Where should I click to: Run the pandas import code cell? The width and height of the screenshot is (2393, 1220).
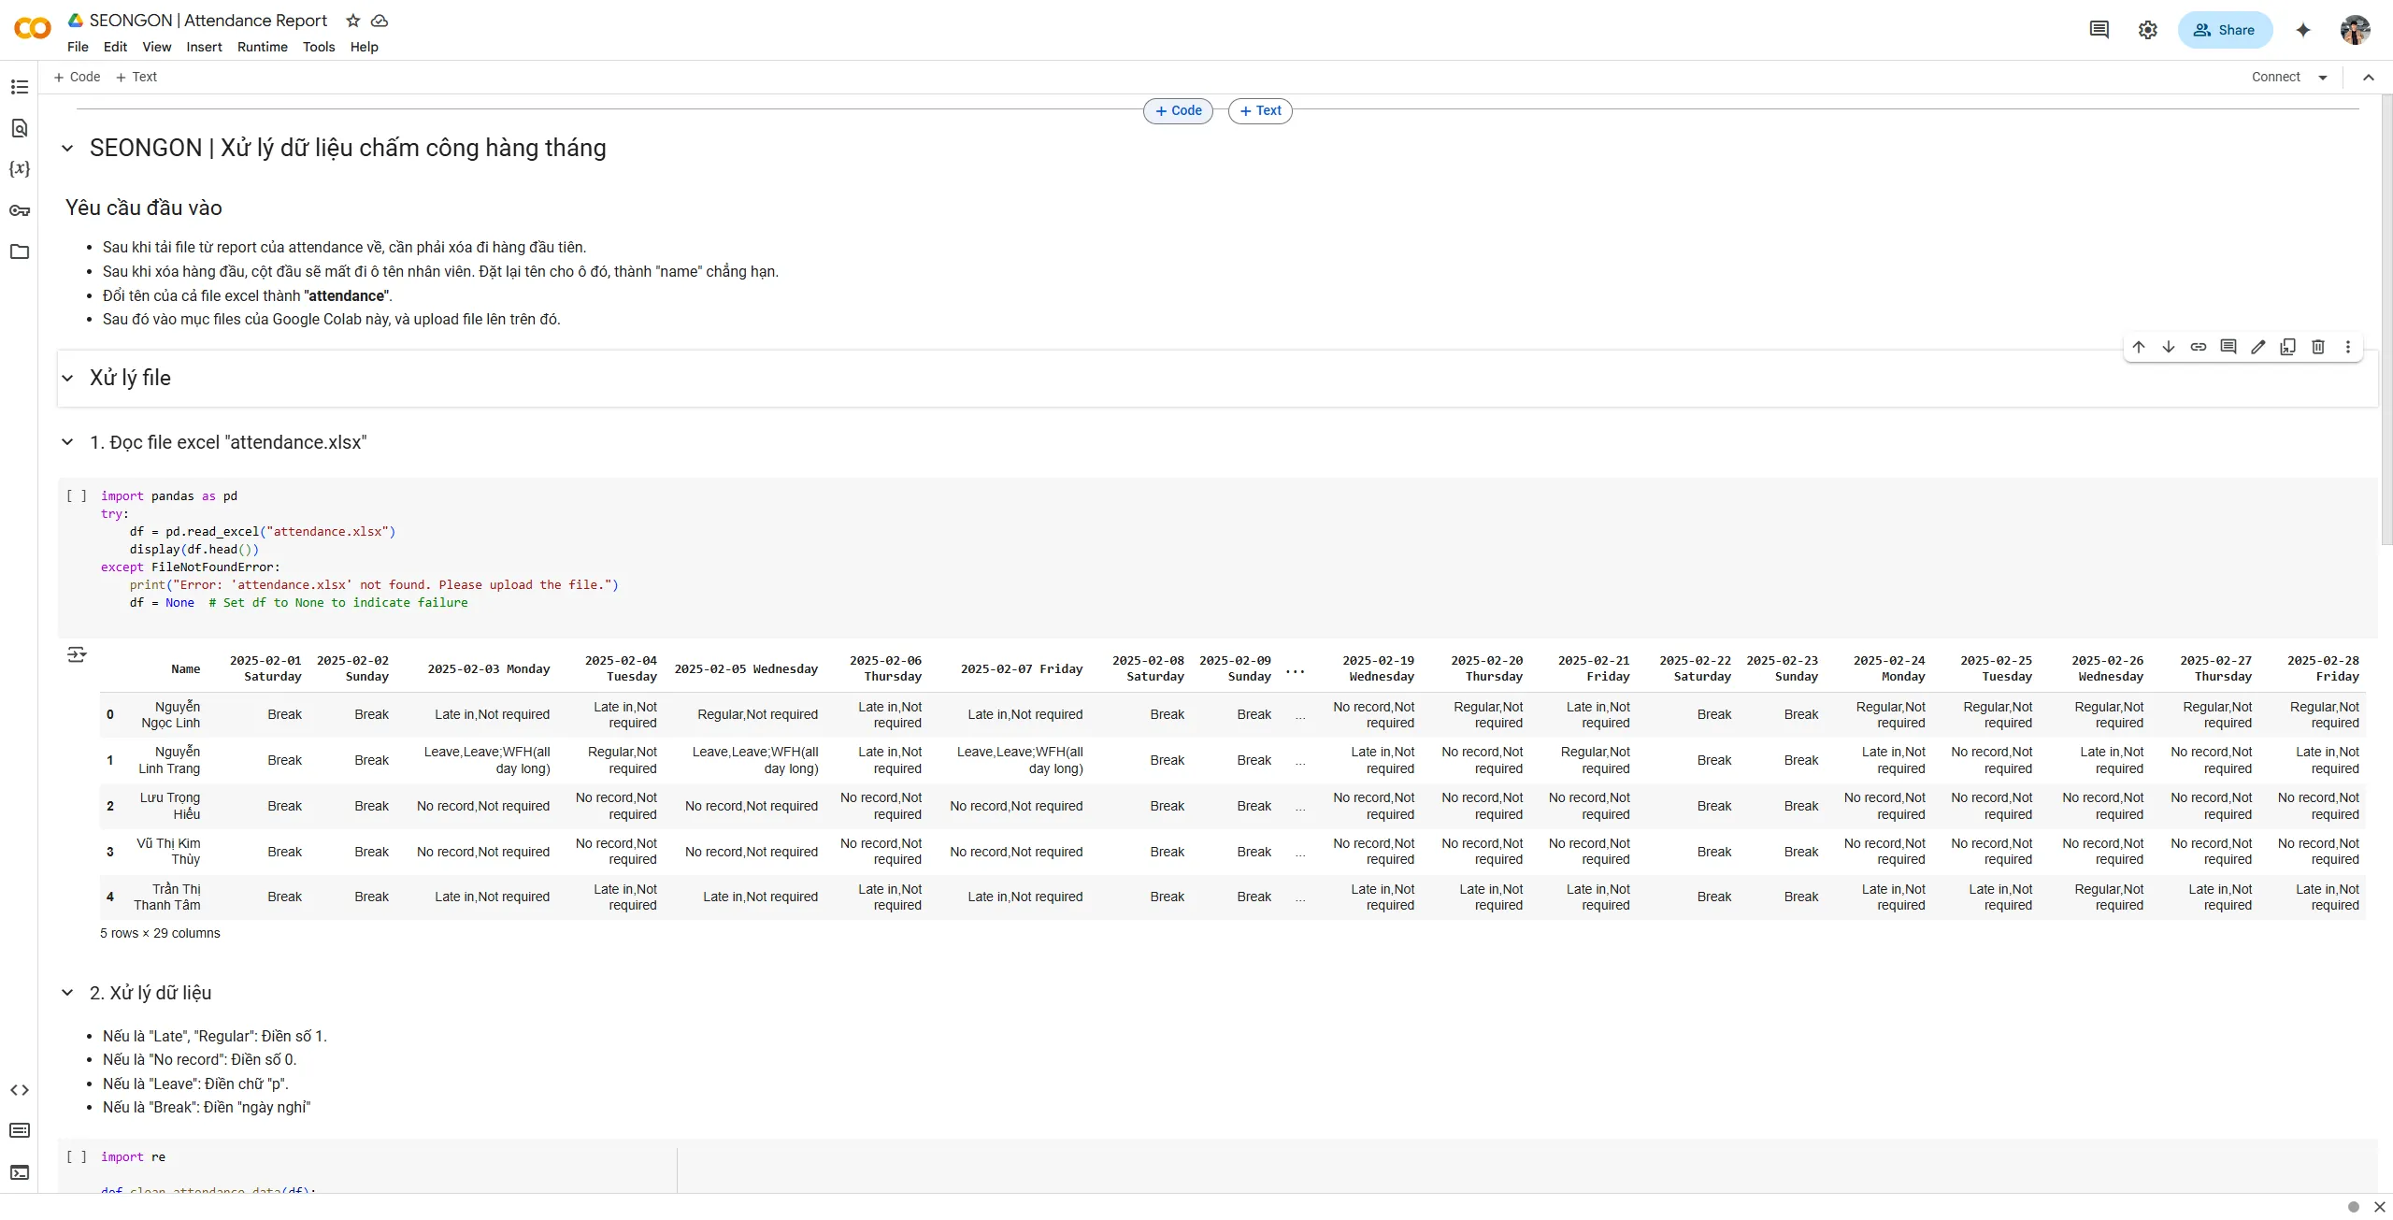pos(77,496)
